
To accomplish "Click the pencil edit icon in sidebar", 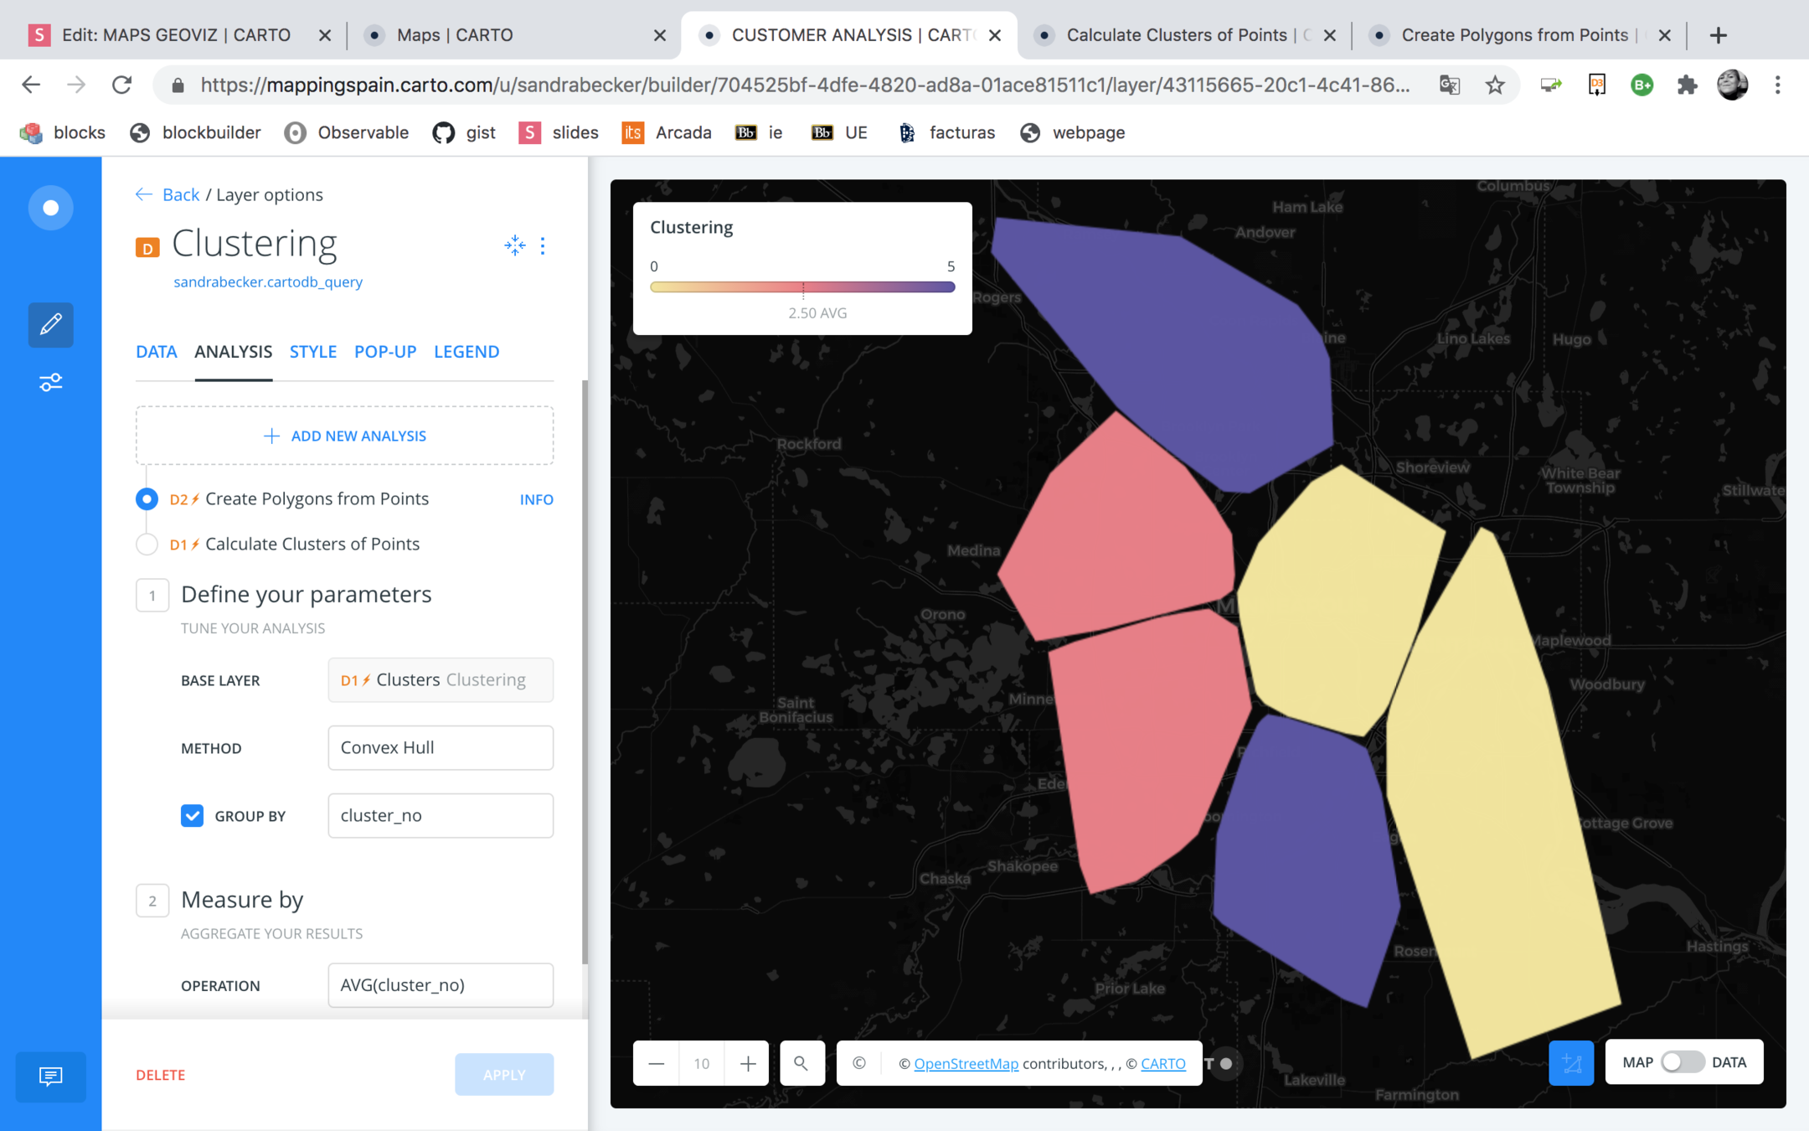I will 50,324.
